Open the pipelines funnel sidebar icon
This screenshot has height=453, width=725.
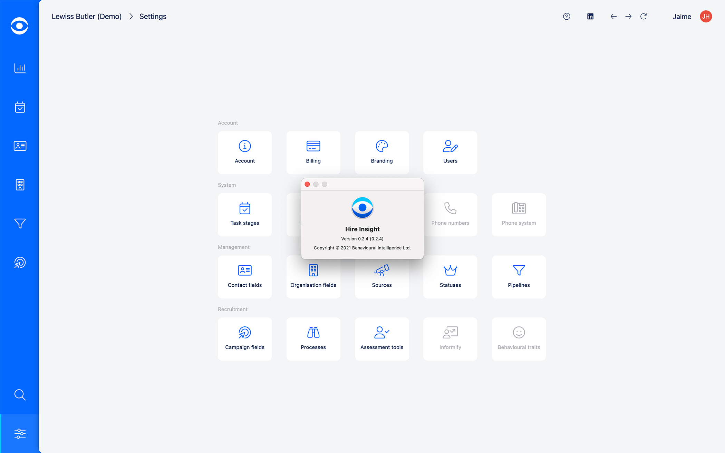tap(20, 224)
